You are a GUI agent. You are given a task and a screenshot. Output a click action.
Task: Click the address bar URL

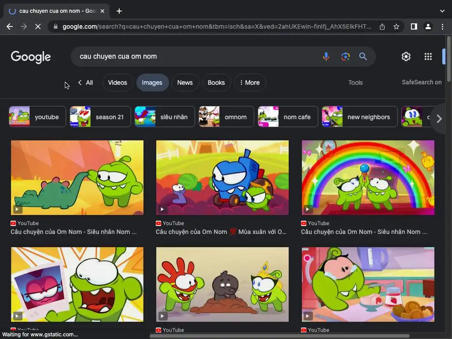pyautogui.click(x=217, y=27)
